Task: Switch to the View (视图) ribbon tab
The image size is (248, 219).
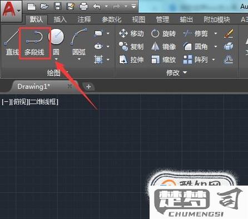Action: (x=138, y=20)
